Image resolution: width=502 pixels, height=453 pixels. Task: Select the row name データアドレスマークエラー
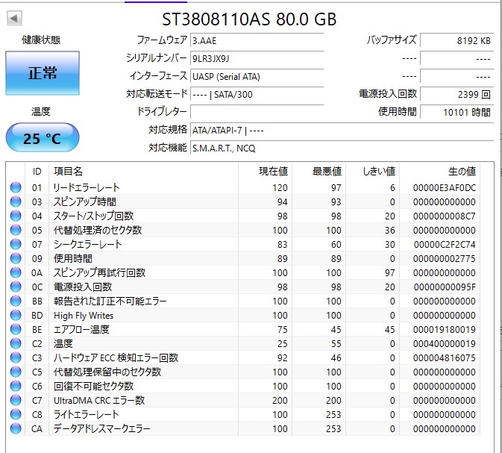pos(101,428)
